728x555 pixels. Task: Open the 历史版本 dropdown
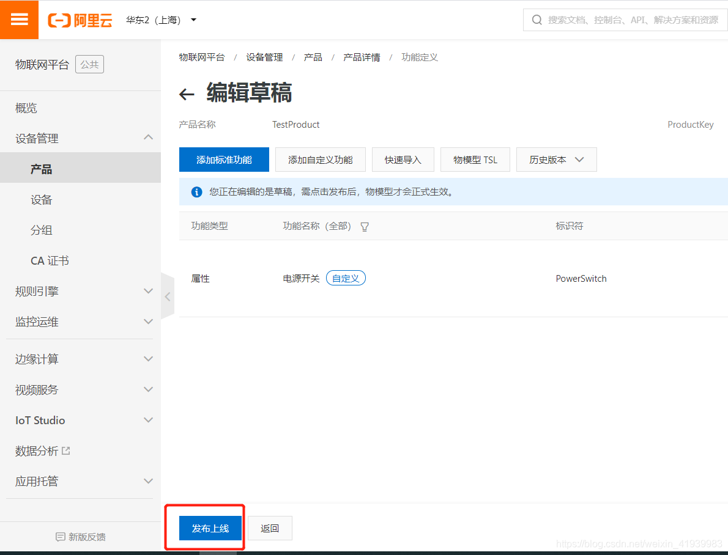tap(556, 160)
